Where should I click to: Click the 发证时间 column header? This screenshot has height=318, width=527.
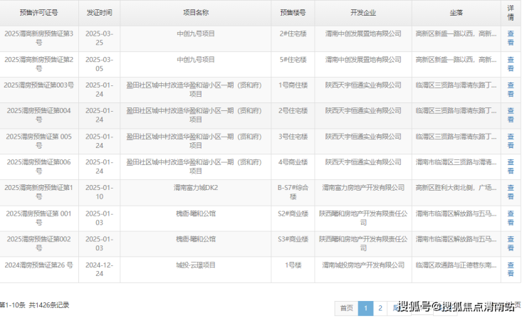98,13
